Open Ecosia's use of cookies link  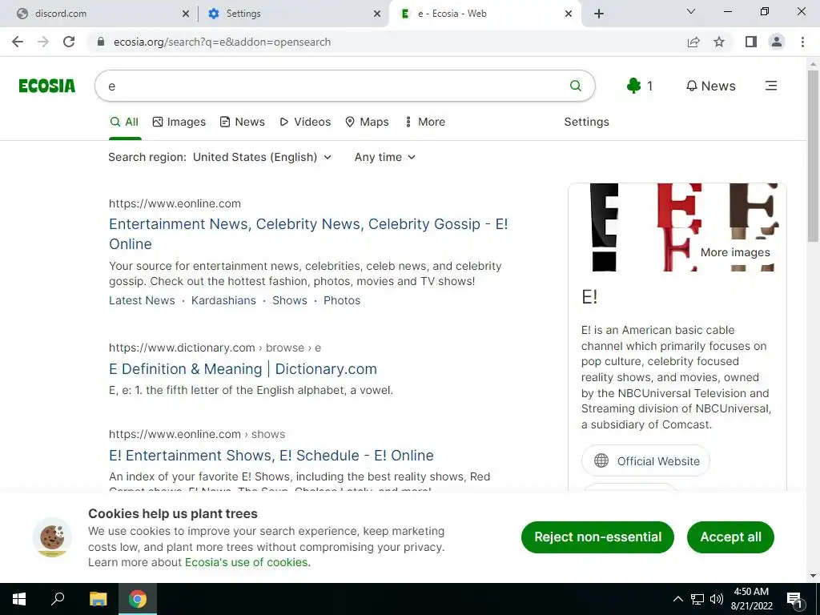coord(247,562)
